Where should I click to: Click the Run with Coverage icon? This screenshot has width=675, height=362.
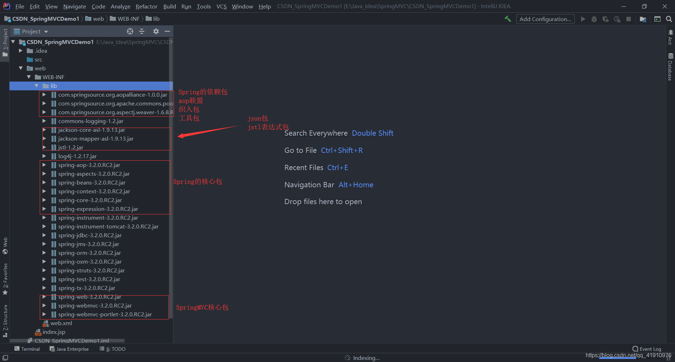point(605,19)
